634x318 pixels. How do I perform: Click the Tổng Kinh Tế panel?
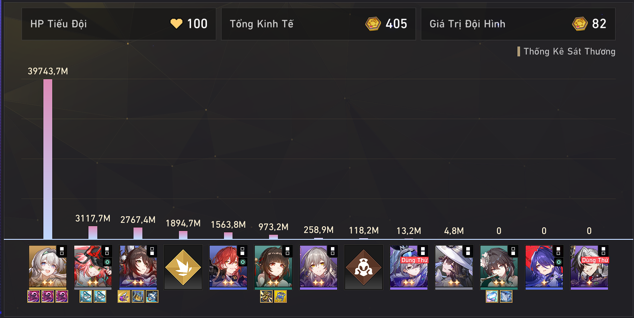click(x=319, y=24)
